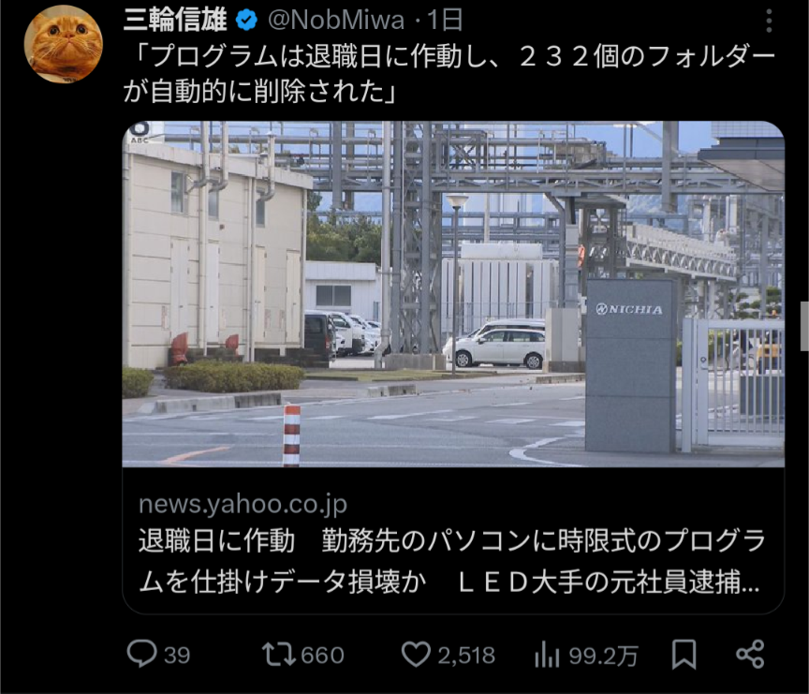Click the 99.2万 views count
The image size is (809, 694).
tap(604, 656)
